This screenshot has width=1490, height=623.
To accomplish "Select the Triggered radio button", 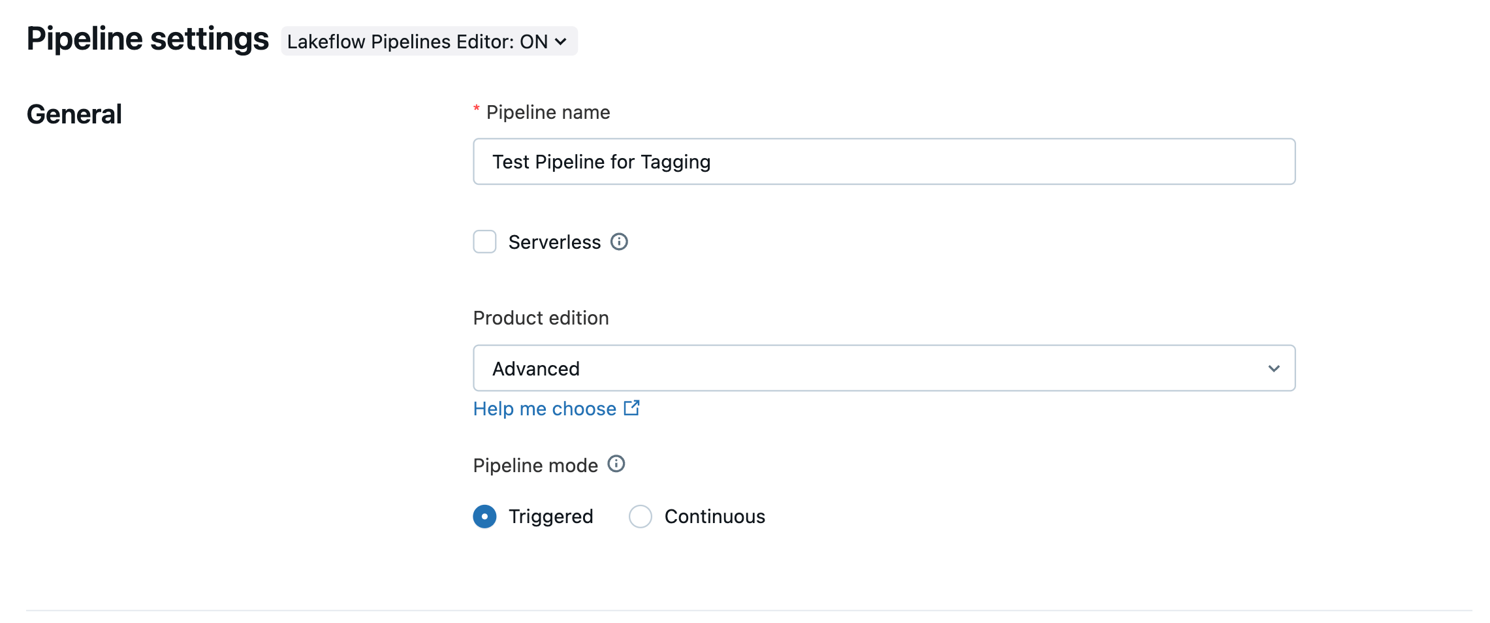I will (484, 517).
